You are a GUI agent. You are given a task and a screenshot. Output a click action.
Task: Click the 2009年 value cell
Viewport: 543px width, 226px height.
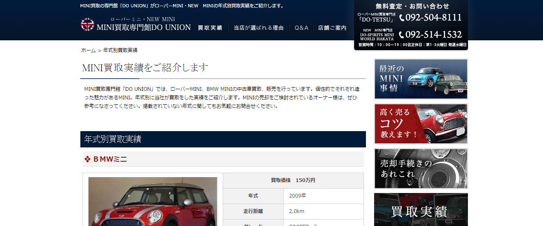tap(324, 196)
